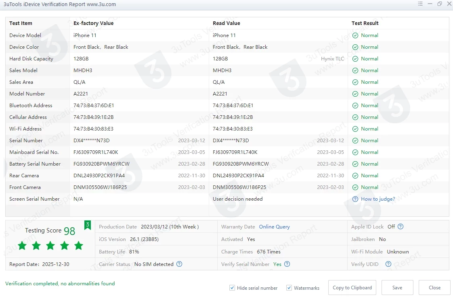Select the Serial Number read value
Screen dimensions: 453x299
[x=231, y=141]
